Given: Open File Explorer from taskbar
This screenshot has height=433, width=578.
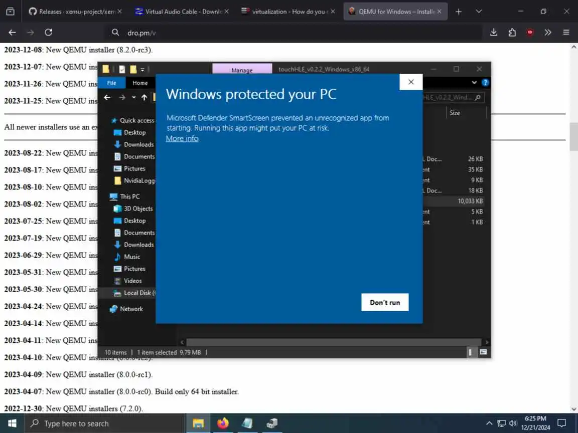Looking at the screenshot, I should pos(198,423).
